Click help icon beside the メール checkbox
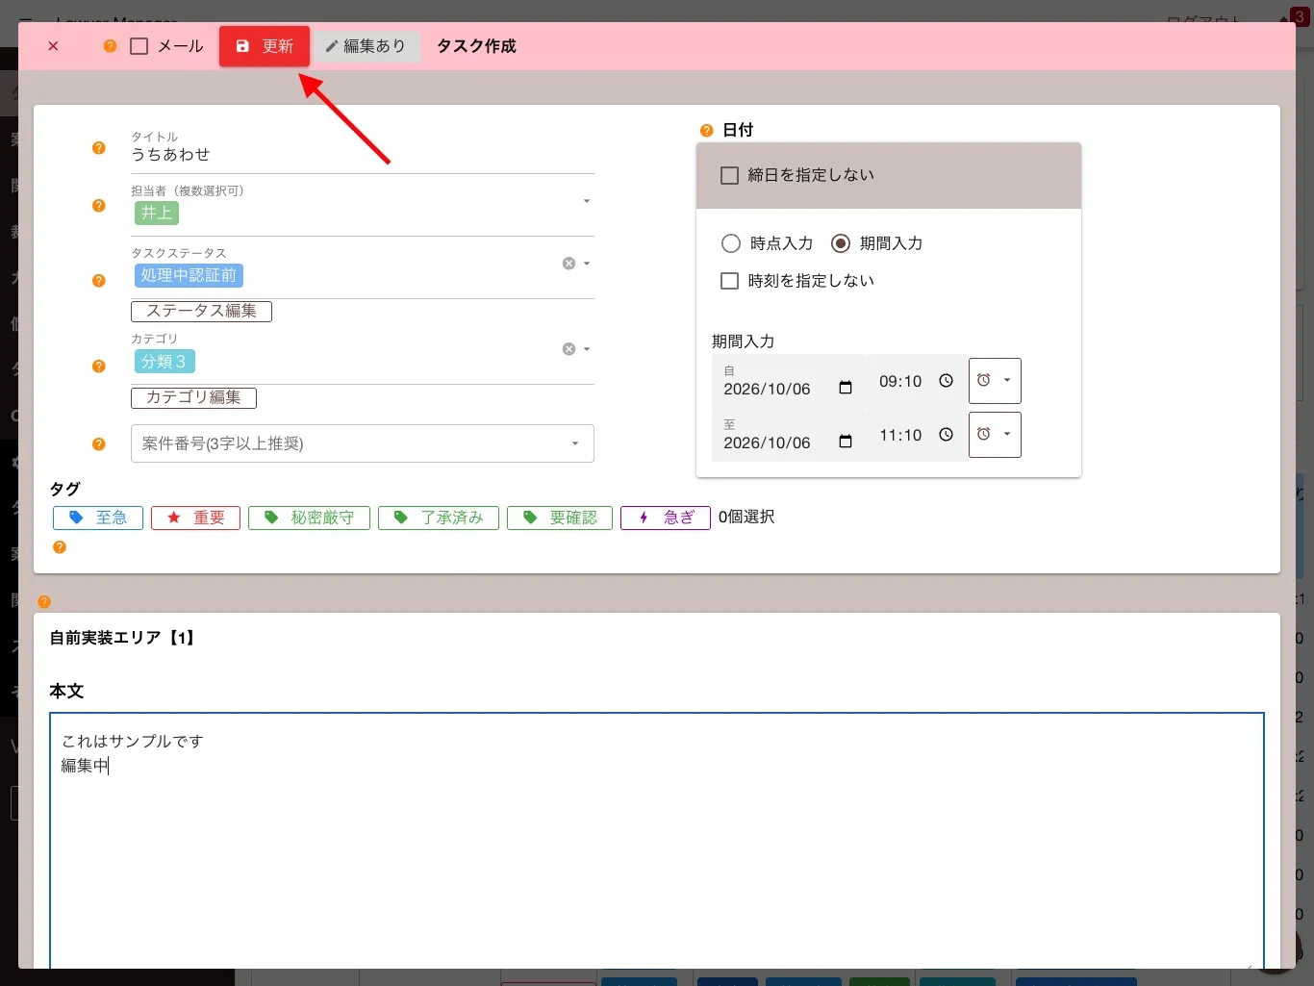This screenshot has width=1314, height=986. [x=110, y=46]
